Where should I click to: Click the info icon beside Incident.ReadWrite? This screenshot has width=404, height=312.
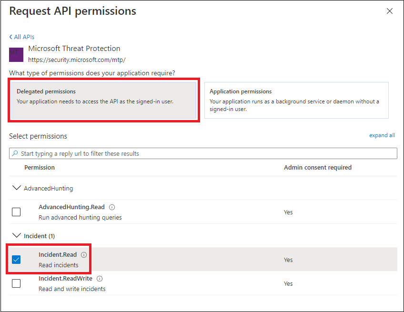[100, 279]
